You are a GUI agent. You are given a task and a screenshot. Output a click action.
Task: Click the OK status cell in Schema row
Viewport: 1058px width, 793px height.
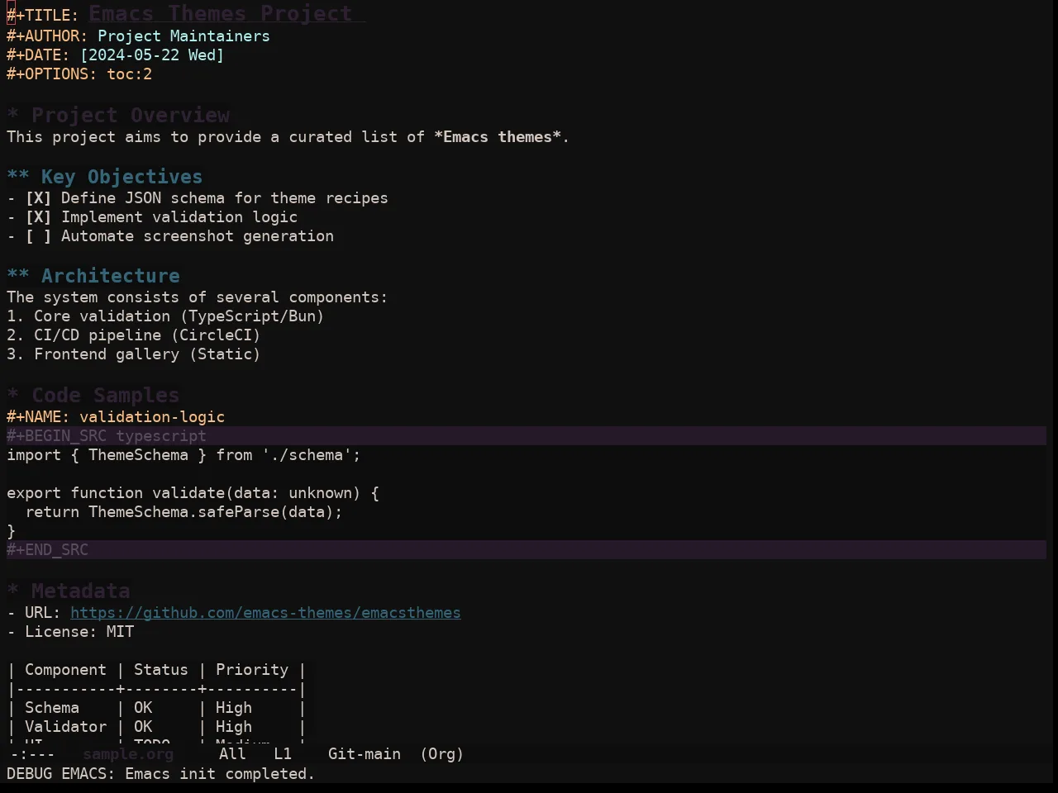[143, 708]
